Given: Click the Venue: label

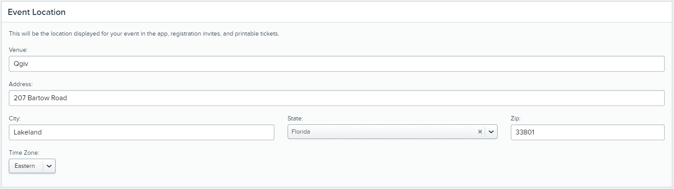Looking at the screenshot, I should click(x=18, y=50).
